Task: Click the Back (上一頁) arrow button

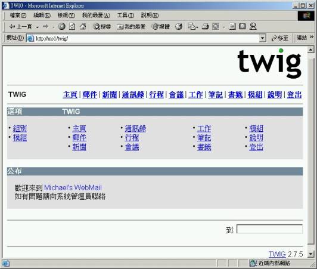Action: [21, 26]
